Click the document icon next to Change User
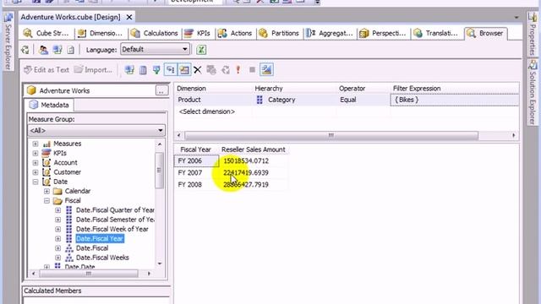541x304 pixels. pos(70,50)
